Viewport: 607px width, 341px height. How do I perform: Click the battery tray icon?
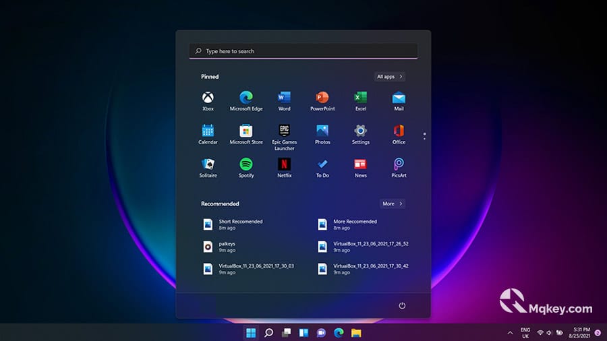[x=559, y=332]
